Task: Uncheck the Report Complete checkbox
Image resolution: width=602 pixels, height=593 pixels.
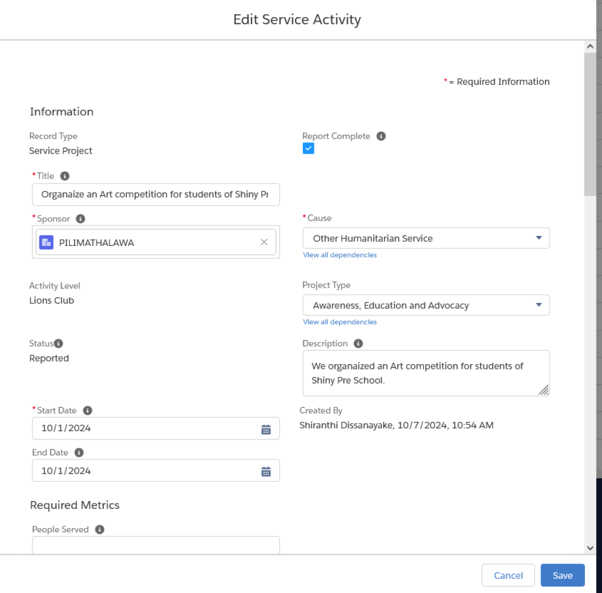Action: click(x=308, y=148)
